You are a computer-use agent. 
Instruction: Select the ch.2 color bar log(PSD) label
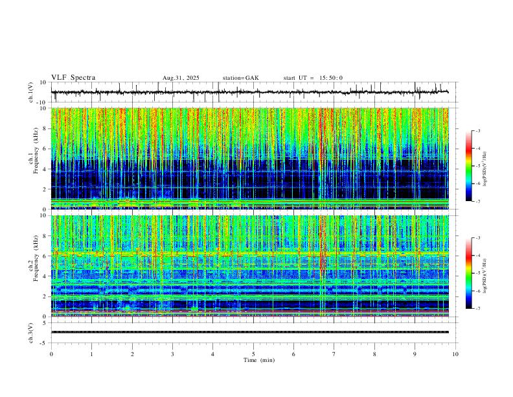[x=484, y=276]
